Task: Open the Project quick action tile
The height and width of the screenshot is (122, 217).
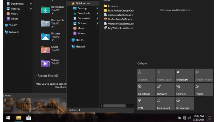Action: click(204, 90)
